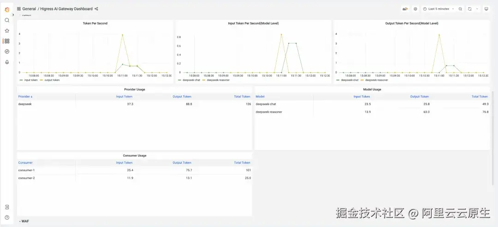Click the dashboard grid icon next to General
Image resolution: width=498 pixels, height=227 pixels.
point(19,9)
